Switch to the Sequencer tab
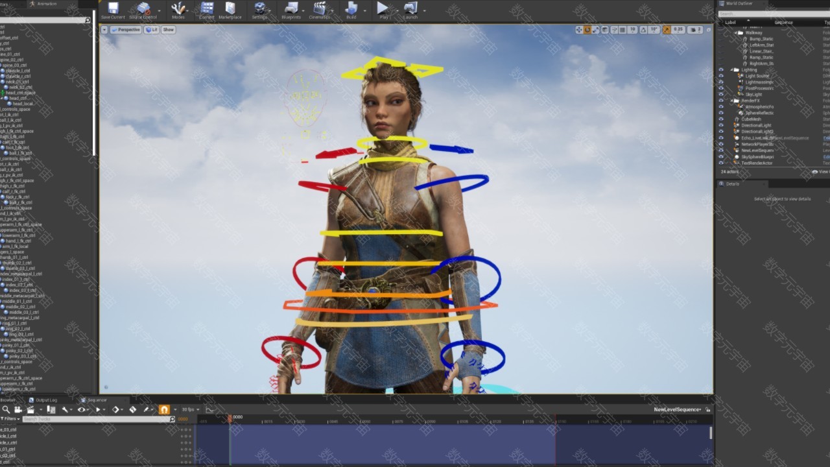The image size is (830, 467). click(x=97, y=400)
